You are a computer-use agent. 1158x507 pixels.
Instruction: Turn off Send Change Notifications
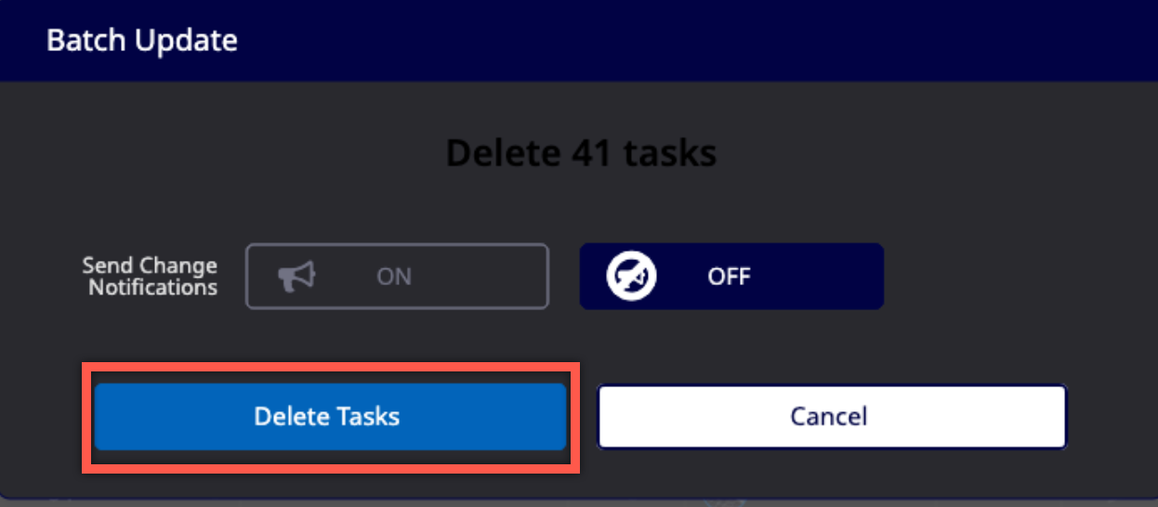point(731,276)
